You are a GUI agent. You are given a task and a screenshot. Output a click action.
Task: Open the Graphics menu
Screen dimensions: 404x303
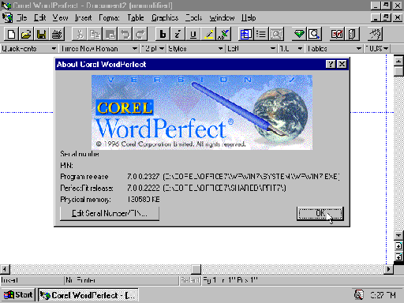165,18
